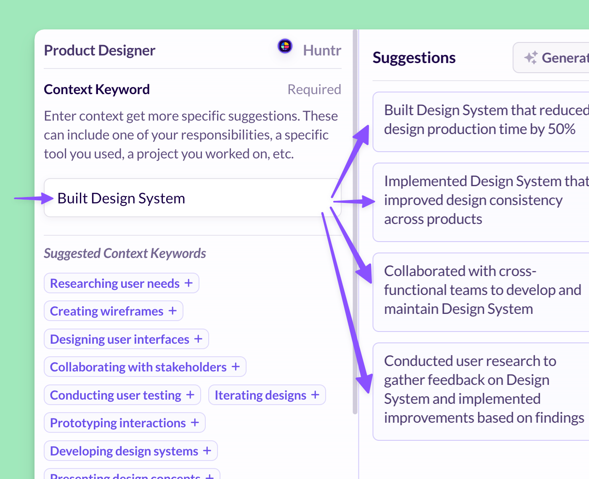Viewport: 589px width, 479px height.
Task: Click plus icon on Collaborating with stakeholders
Action: point(236,367)
